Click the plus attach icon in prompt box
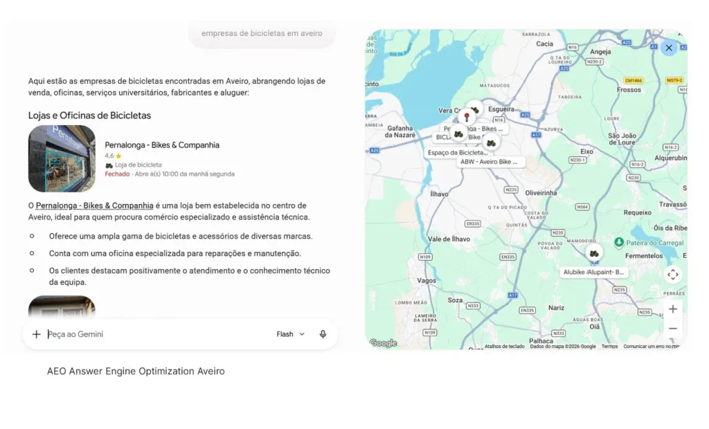Image resolution: width=709 pixels, height=429 pixels. pyautogui.click(x=36, y=334)
